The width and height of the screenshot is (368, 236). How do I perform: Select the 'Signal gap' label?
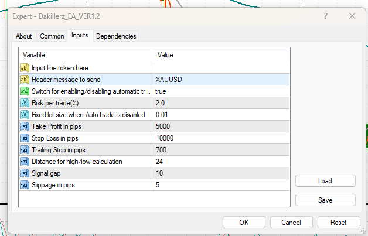[x=46, y=173]
